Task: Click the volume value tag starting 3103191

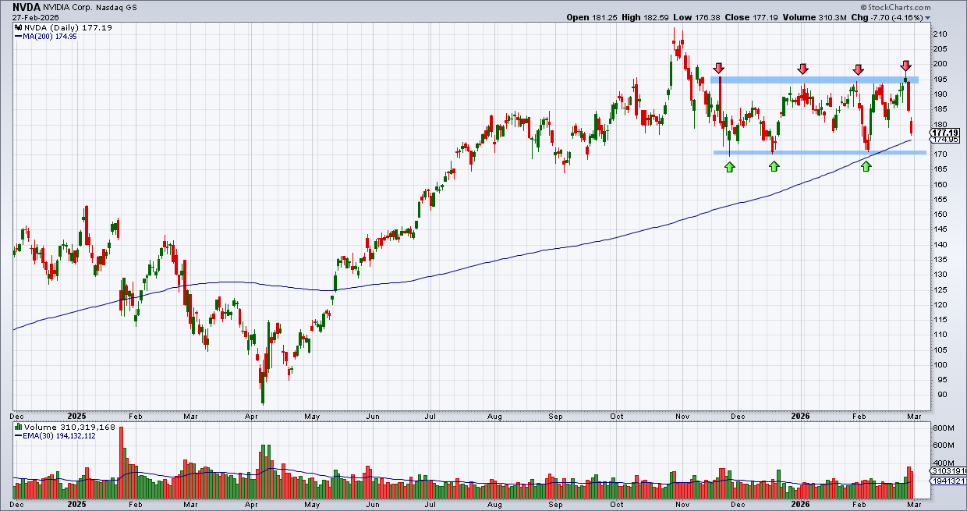Action: (x=949, y=471)
